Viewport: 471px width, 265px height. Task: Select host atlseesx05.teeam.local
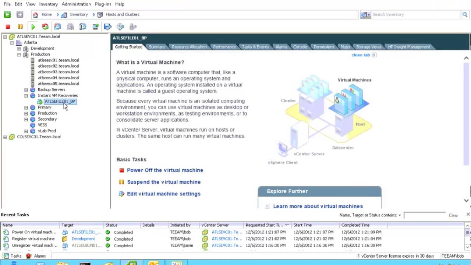tap(58, 84)
